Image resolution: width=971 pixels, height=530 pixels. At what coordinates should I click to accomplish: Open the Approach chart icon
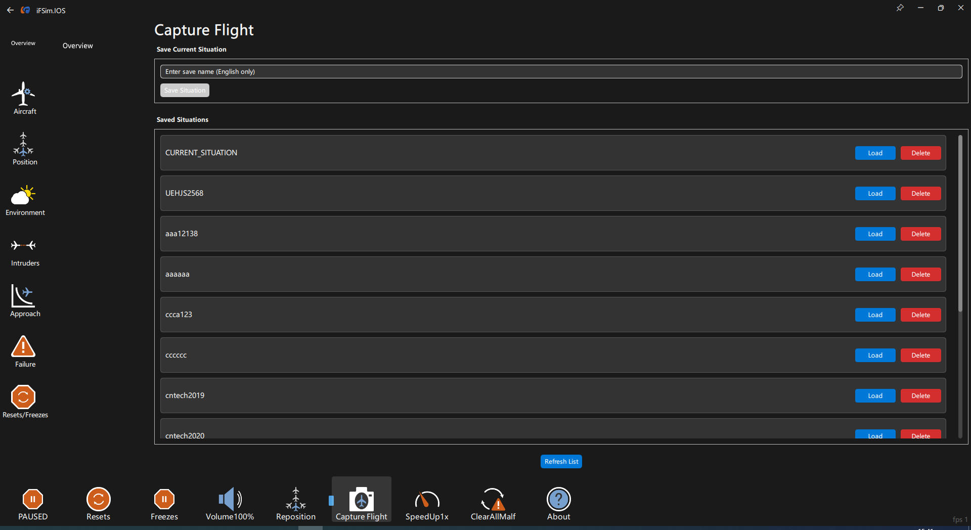[24, 297]
